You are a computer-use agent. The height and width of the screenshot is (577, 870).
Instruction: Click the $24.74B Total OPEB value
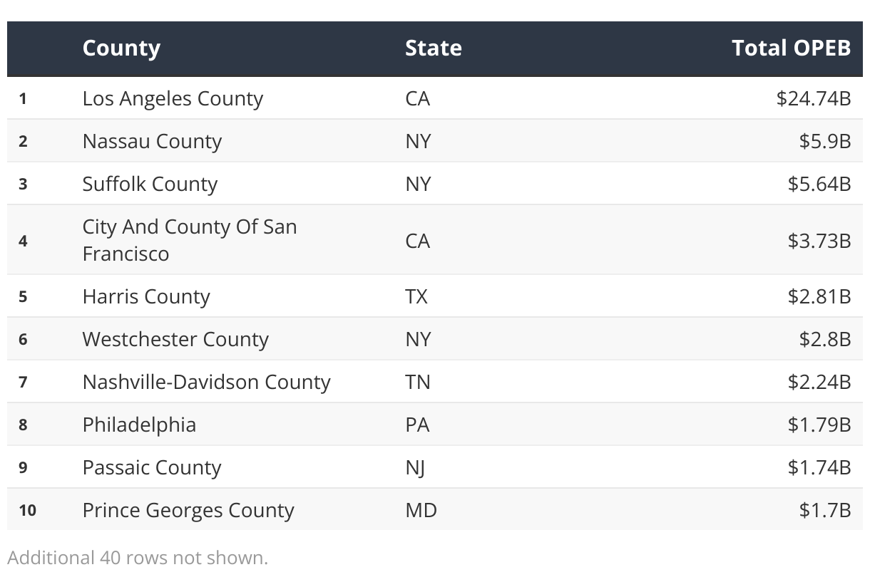[814, 98]
